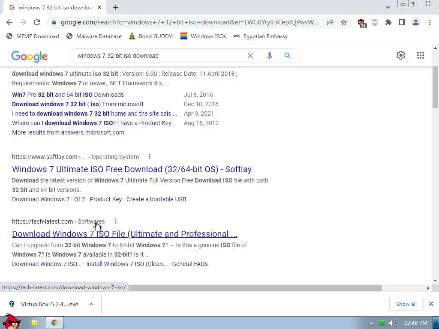Viewport: 439px width, 329px height.
Task: Click in the Google search input field
Action: point(159,56)
